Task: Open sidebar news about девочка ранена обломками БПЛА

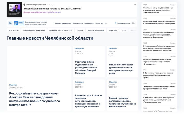Action: point(158,75)
